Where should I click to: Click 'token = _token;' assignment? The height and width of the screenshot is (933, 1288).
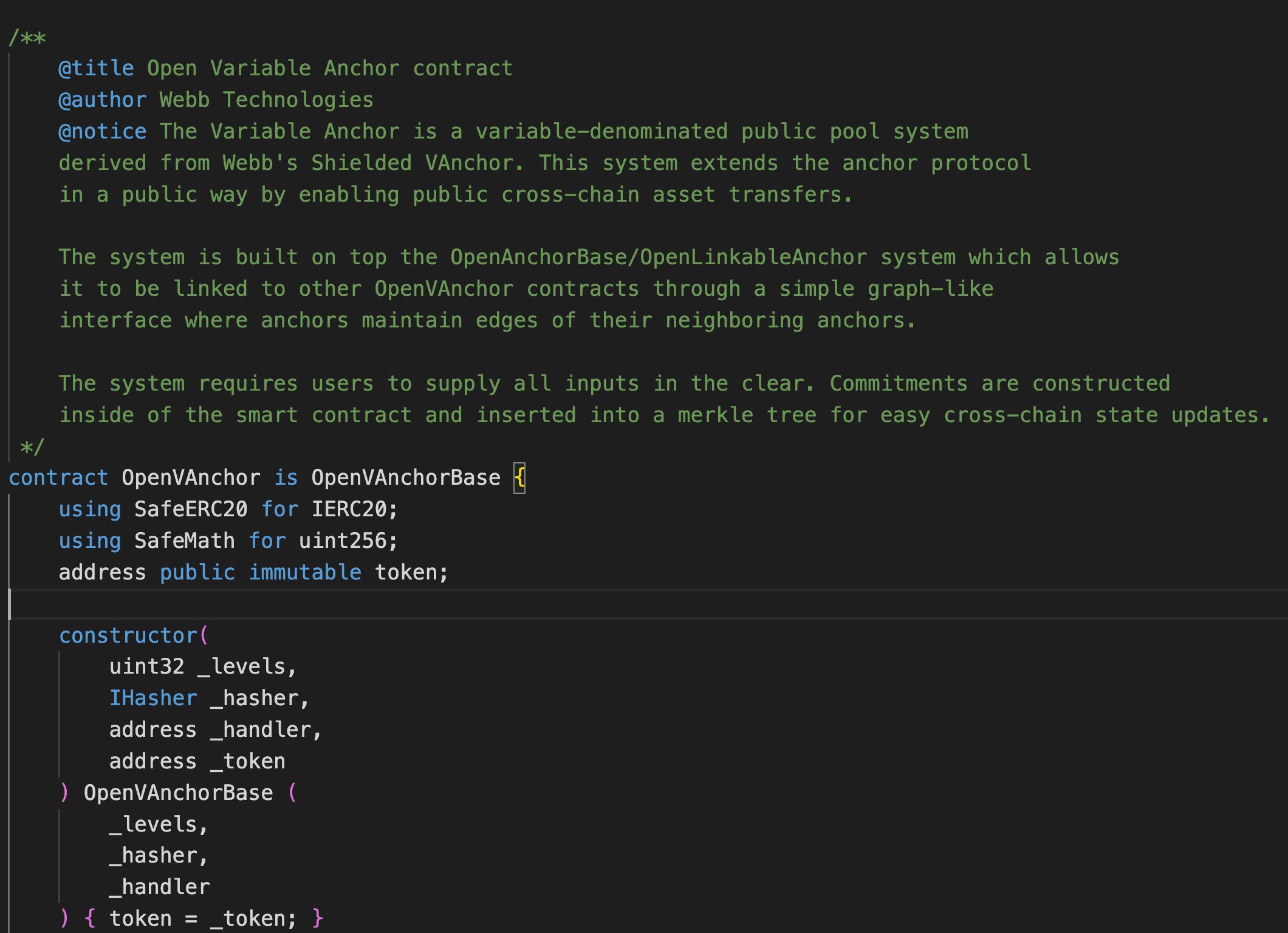204,919
